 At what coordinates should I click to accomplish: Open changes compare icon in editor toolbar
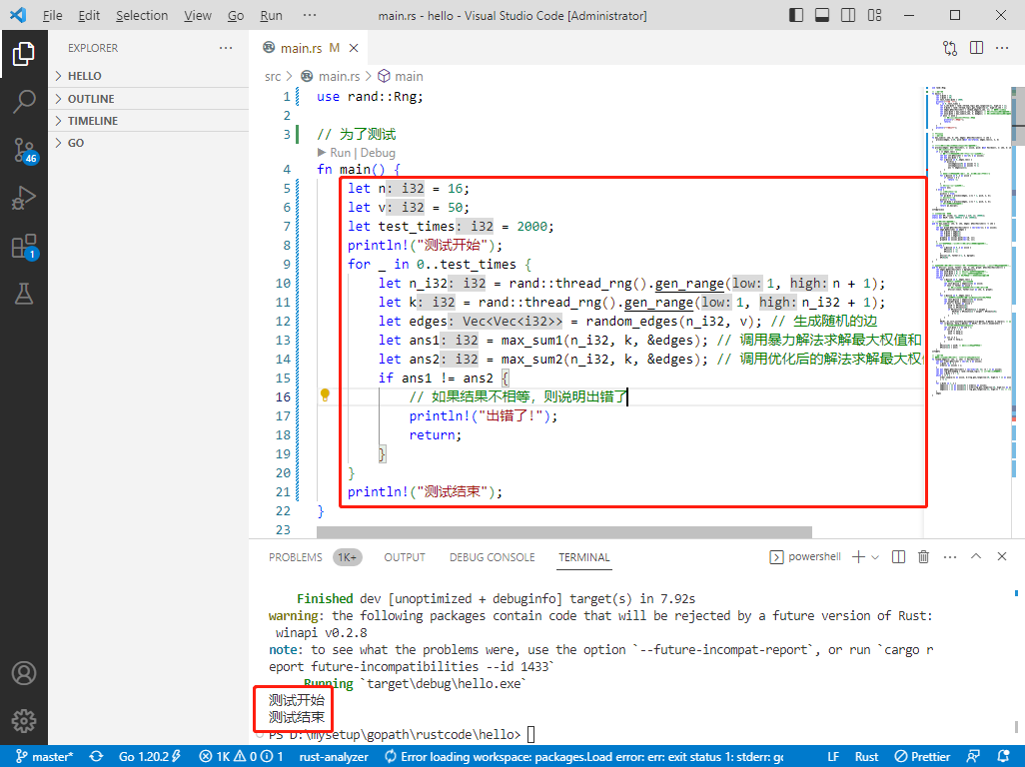point(950,48)
